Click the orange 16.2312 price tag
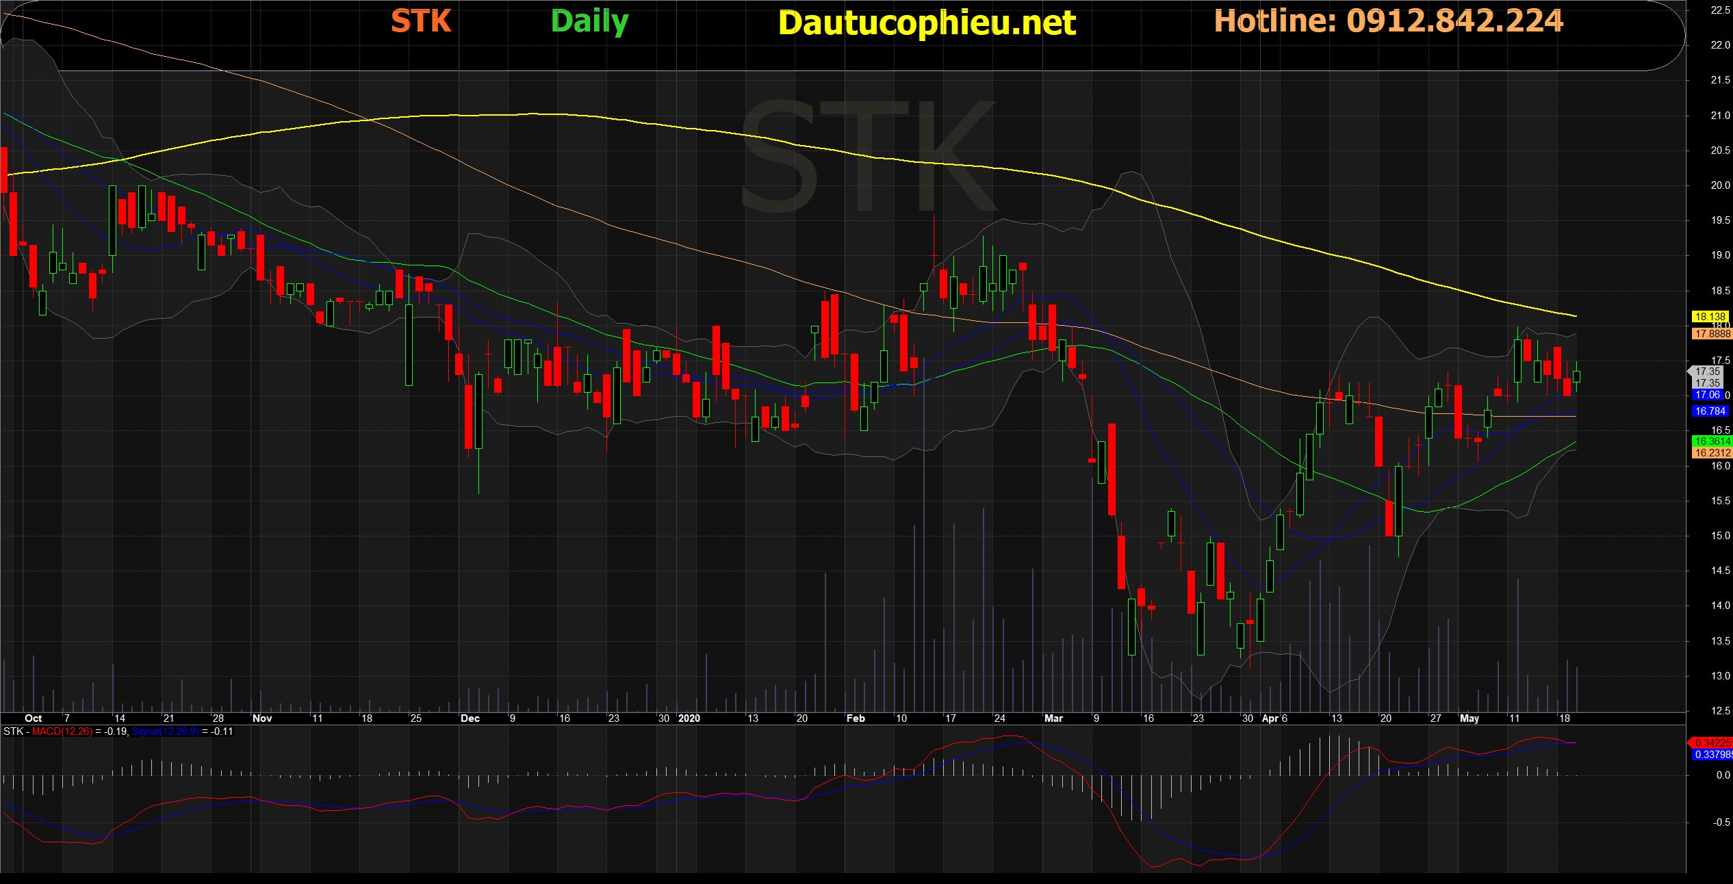The height and width of the screenshot is (884, 1733). coord(1711,453)
